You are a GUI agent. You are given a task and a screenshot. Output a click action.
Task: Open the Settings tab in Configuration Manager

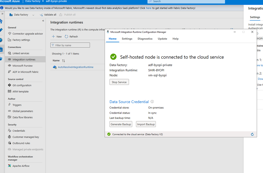tap(127, 39)
